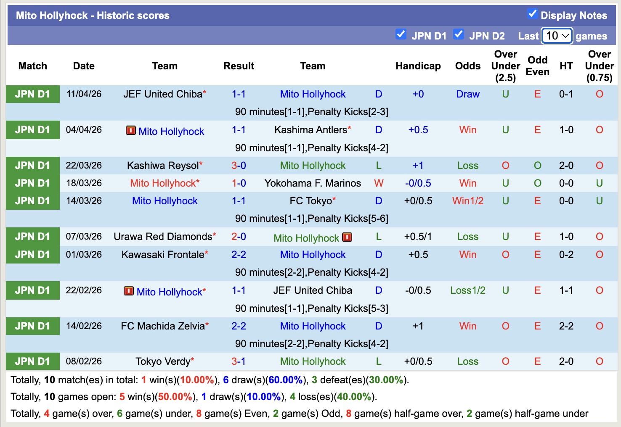Open the Mito Hollyhock link in the JEF United Chiba match
Screen dimensions: 621x427
[x=312, y=94]
